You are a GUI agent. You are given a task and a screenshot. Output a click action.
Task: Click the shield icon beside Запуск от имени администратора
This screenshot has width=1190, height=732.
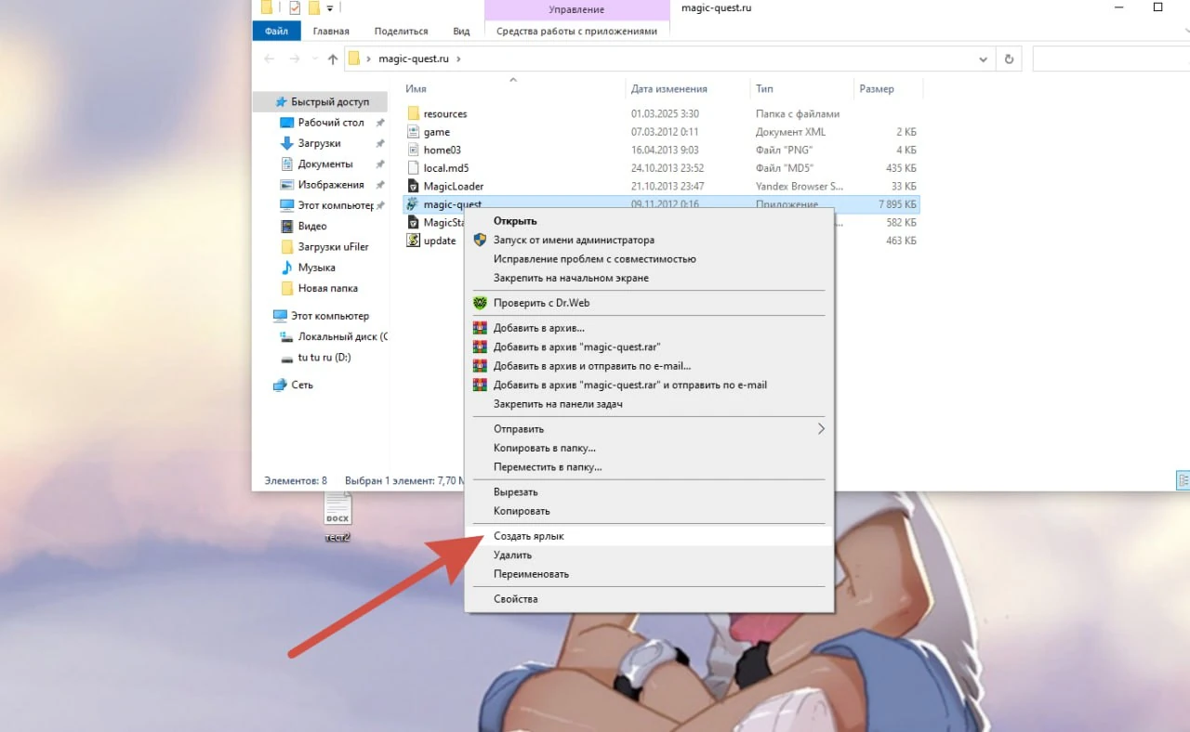pyautogui.click(x=480, y=240)
